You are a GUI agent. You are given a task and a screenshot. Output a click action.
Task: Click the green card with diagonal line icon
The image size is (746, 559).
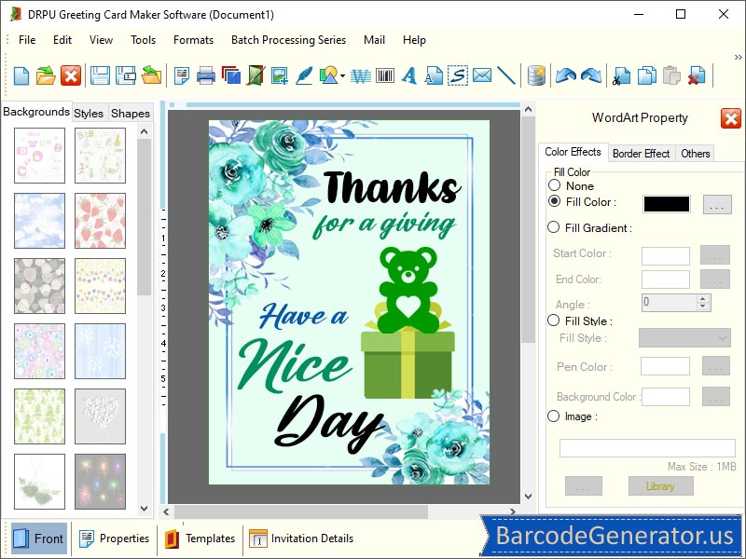(x=256, y=75)
